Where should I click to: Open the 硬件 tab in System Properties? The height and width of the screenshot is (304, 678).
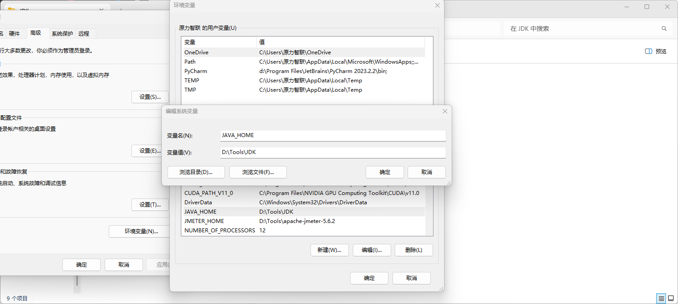14,33
